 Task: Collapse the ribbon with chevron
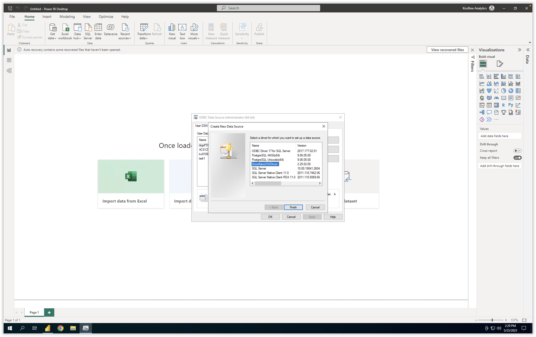(x=530, y=43)
